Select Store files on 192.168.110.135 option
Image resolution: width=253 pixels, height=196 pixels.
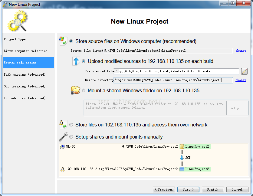point(71,125)
